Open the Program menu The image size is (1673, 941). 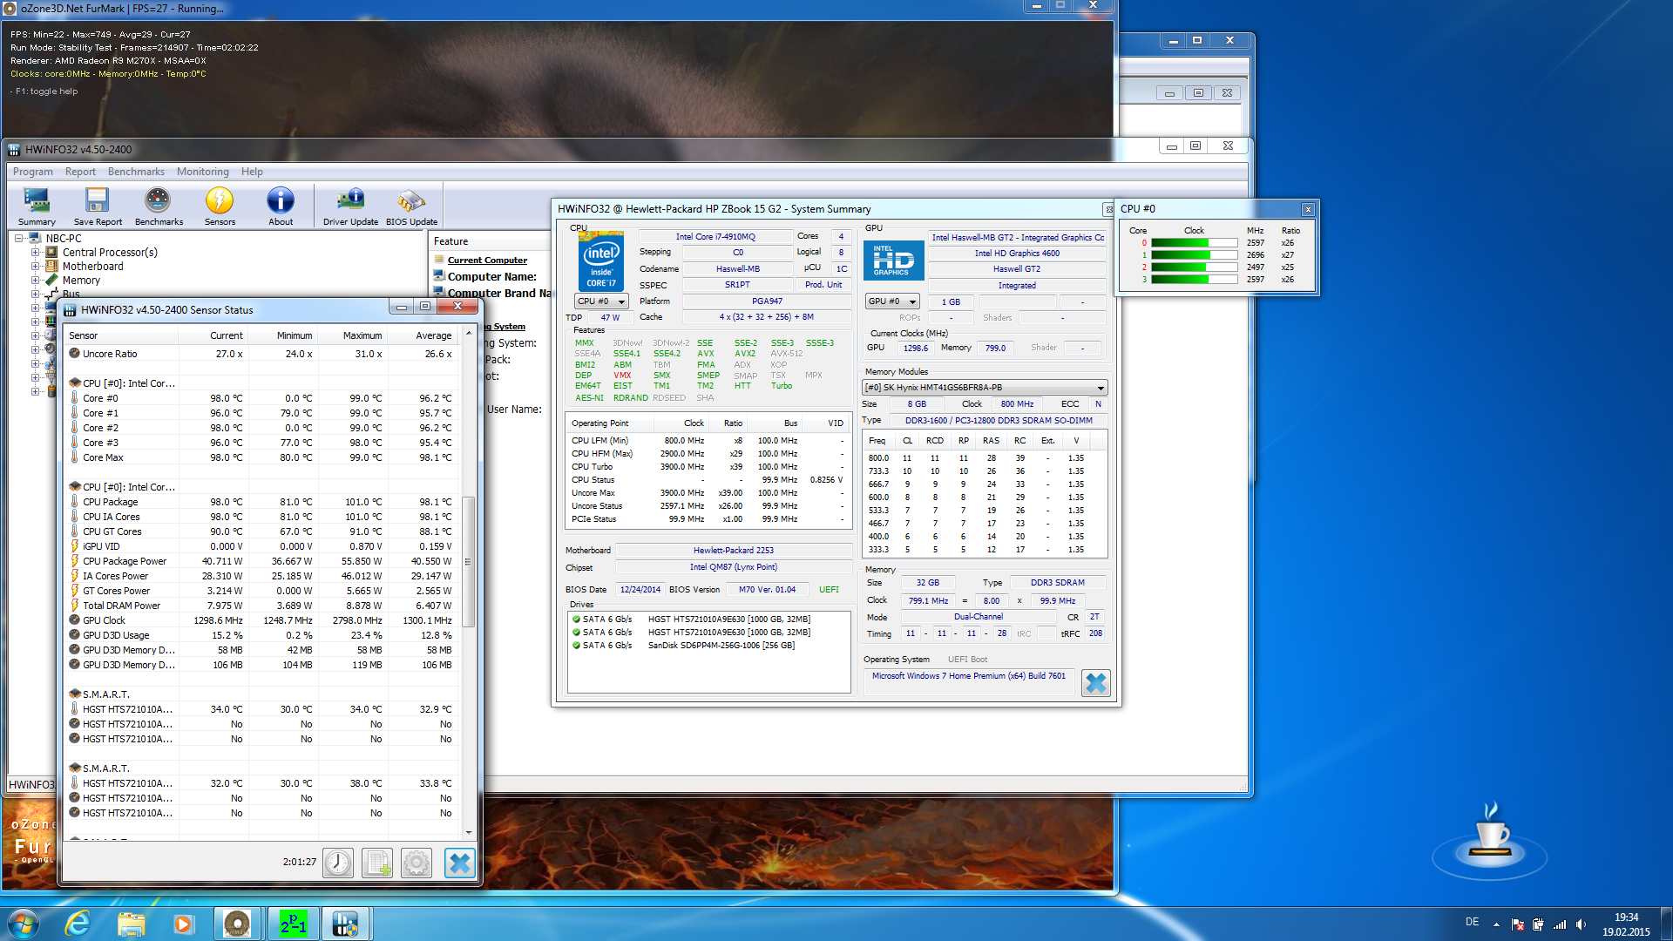tap(33, 172)
